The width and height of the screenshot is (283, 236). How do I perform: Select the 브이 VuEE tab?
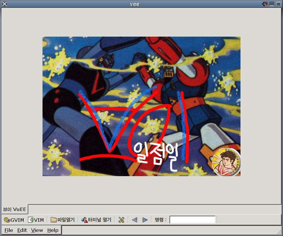tap(15, 209)
